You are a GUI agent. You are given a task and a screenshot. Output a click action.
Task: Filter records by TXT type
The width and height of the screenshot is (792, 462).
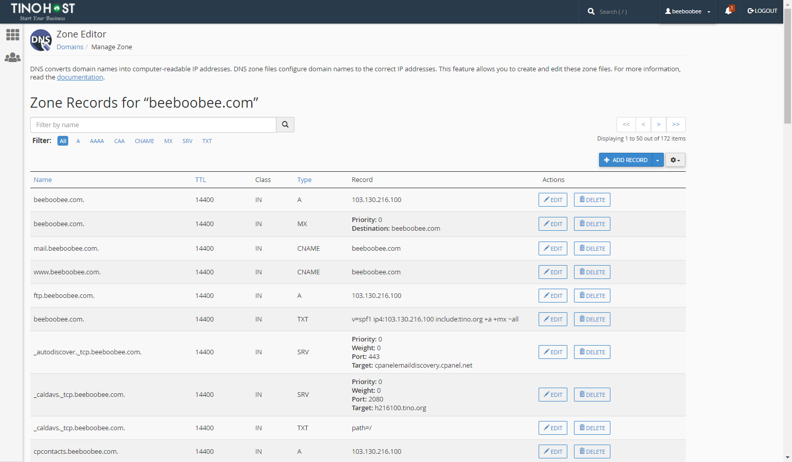[x=207, y=141]
